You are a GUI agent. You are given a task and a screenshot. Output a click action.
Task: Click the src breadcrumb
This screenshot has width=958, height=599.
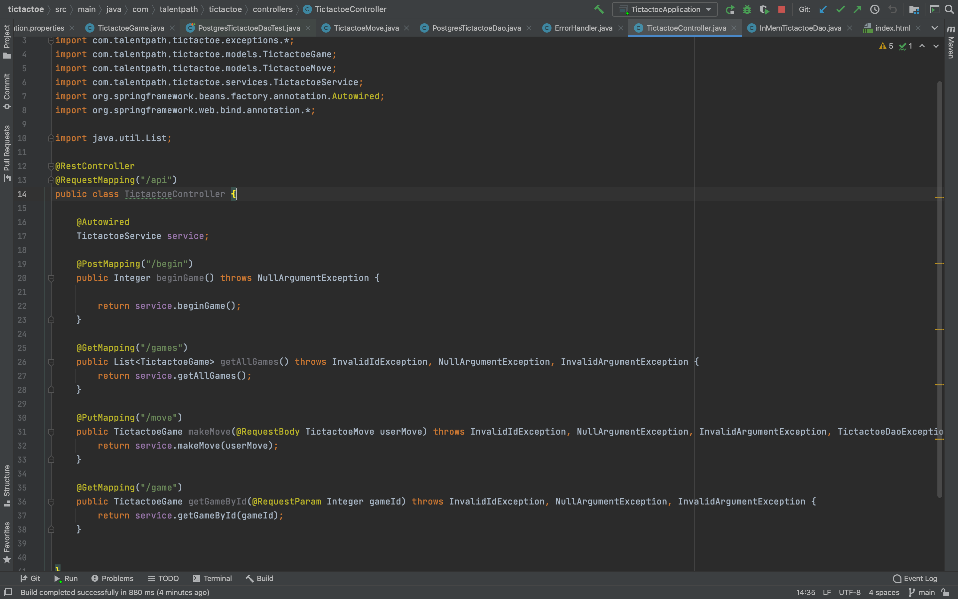pyautogui.click(x=61, y=9)
